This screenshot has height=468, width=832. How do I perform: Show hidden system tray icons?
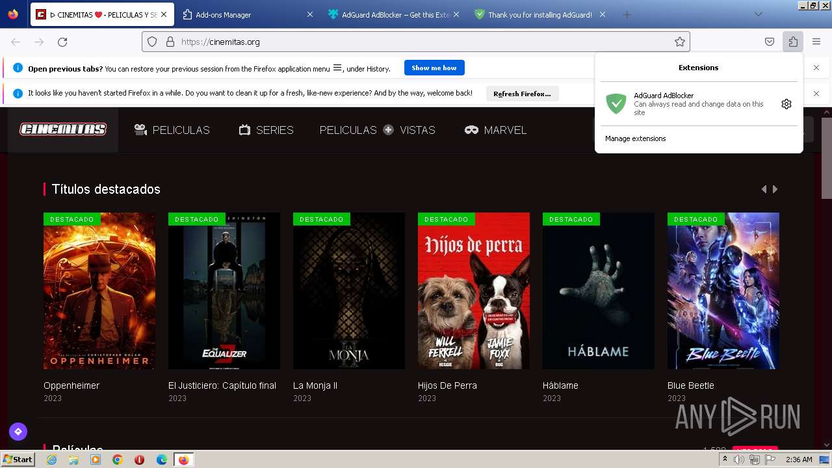click(725, 460)
